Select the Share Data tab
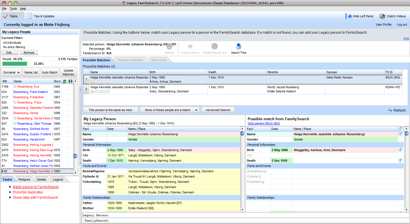This screenshot has height=224, width=410. (x=159, y=60)
